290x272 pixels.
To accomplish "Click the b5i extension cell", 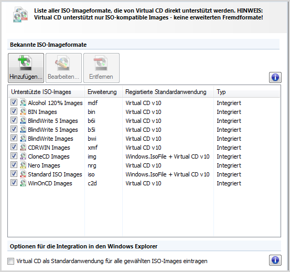I will 91,130.
